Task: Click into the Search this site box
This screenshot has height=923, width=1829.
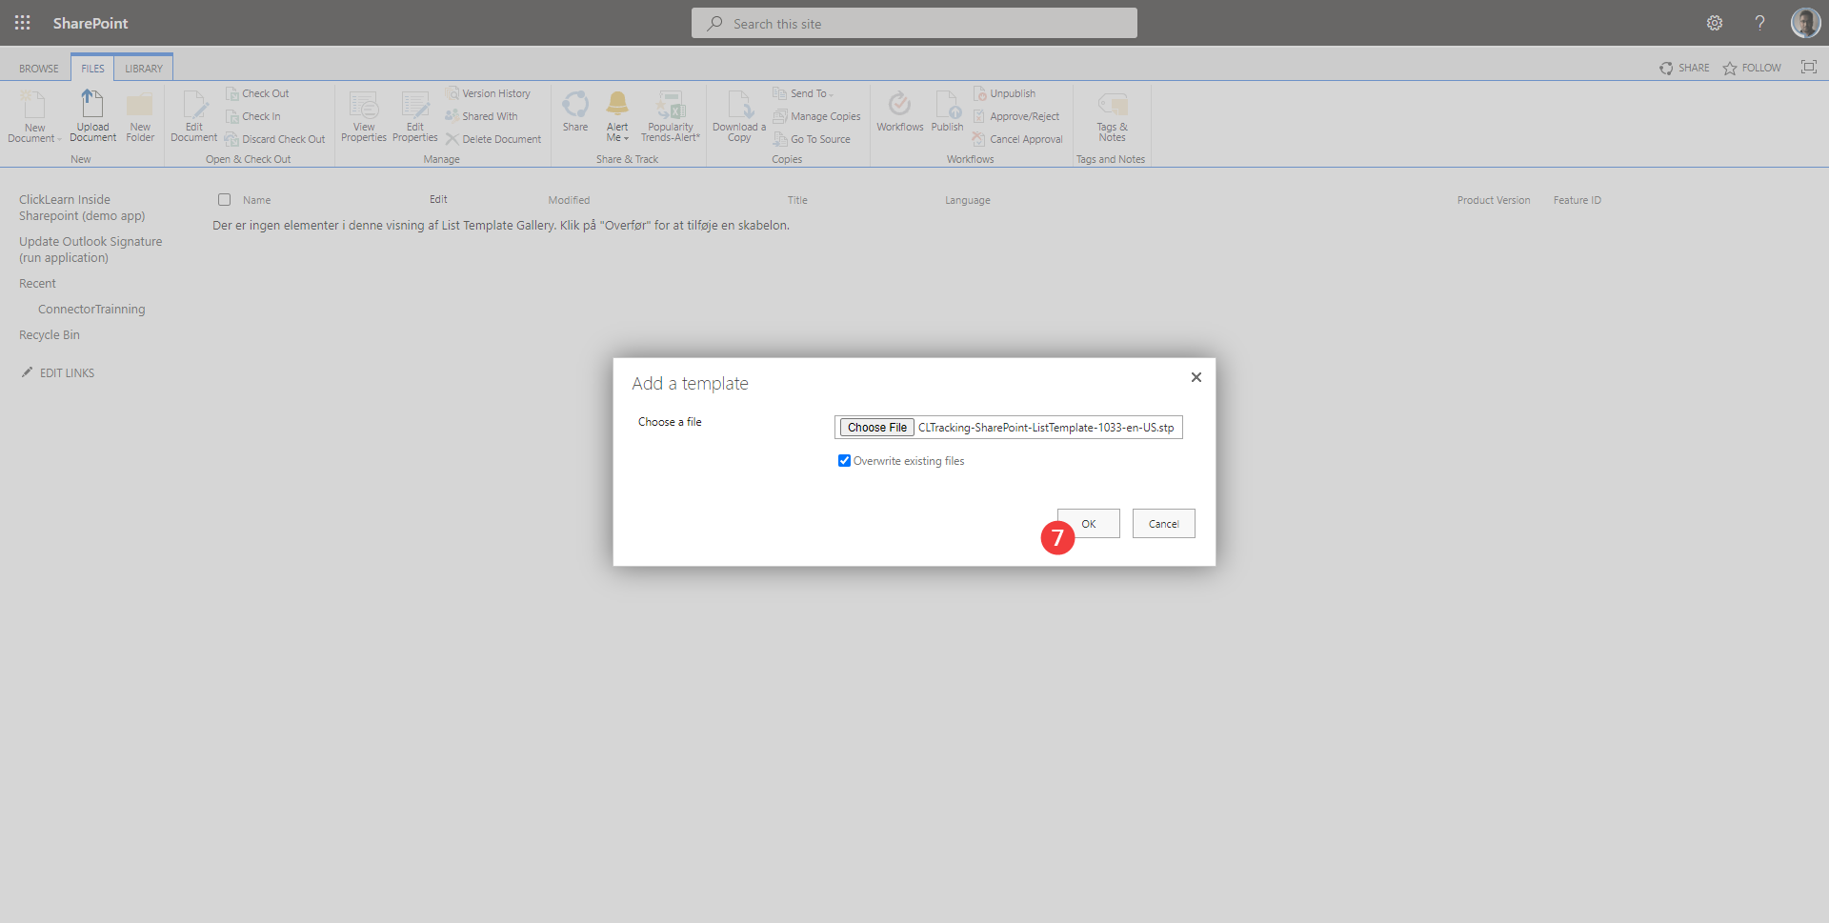Action: click(914, 23)
